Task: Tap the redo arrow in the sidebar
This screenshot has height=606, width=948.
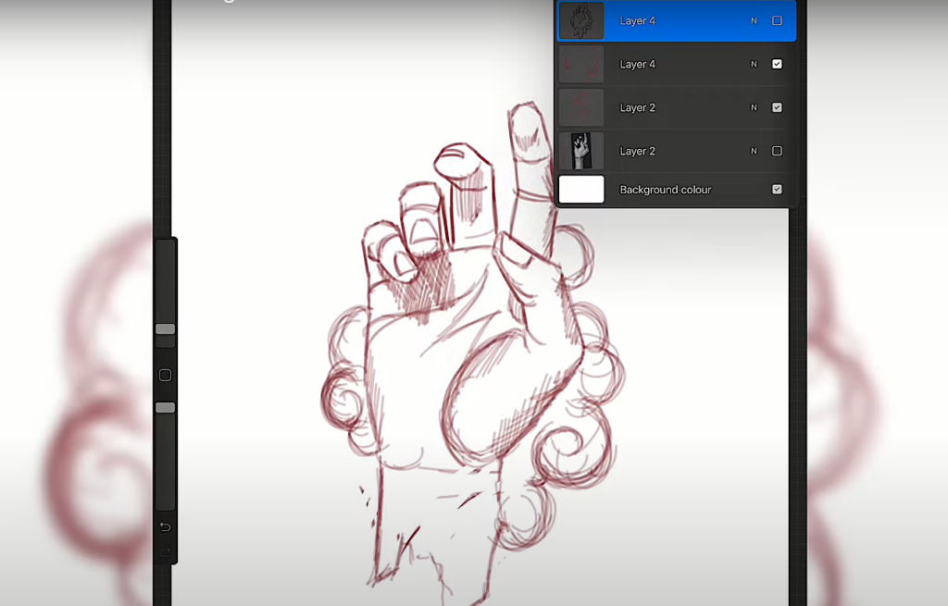Action: [x=165, y=552]
